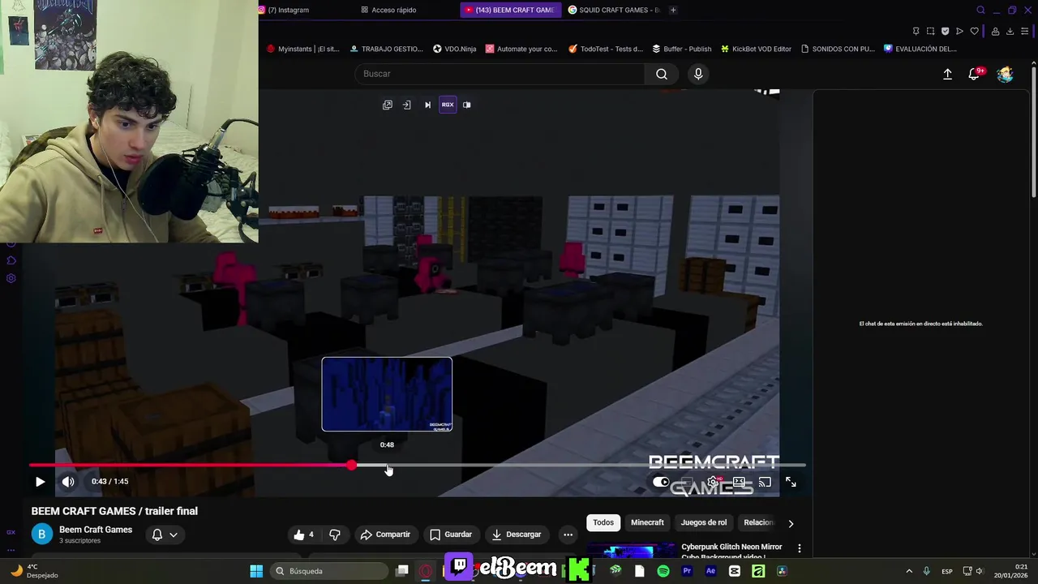
Task: Open the Opera heart bookmarks icon
Action: coord(975,31)
